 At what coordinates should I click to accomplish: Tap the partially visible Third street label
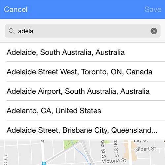click(5, 160)
